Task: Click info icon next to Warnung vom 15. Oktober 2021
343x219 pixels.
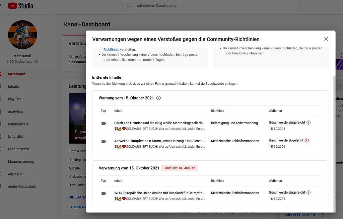Action: [x=159, y=98]
